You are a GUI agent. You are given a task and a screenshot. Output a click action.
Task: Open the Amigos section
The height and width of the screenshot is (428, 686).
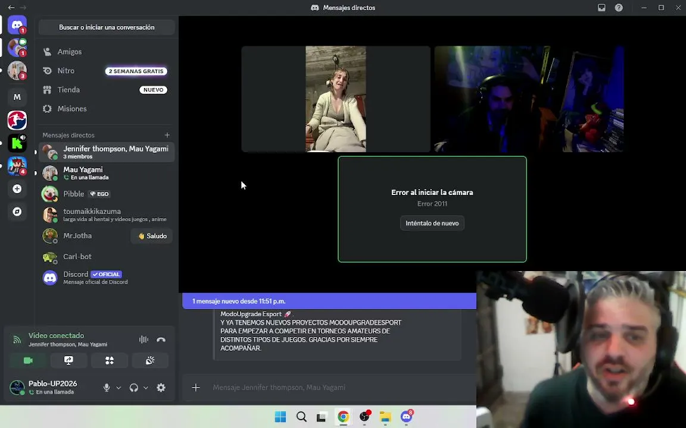click(107, 52)
